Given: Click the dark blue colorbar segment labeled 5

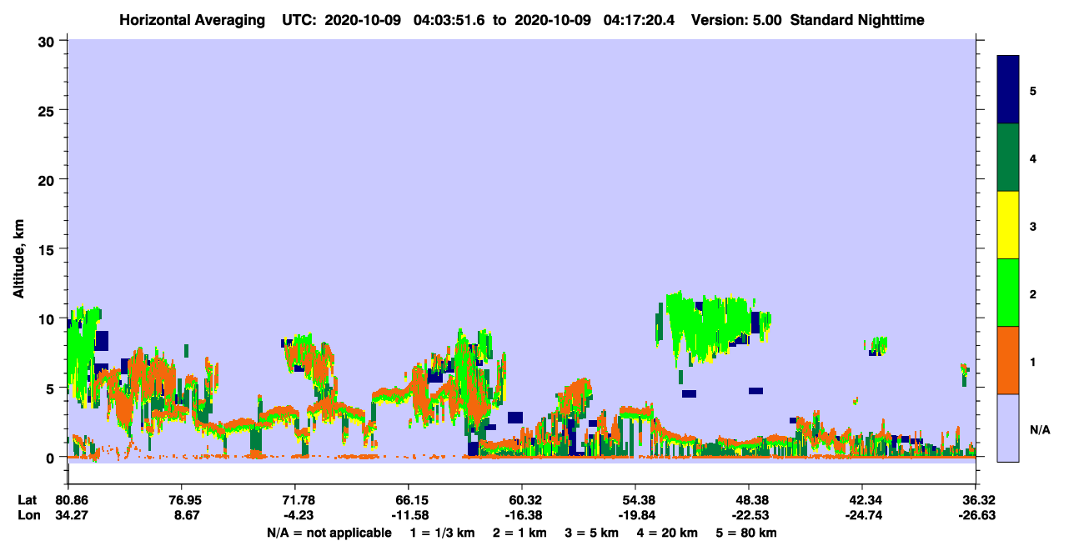Looking at the screenshot, I should point(1008,90).
